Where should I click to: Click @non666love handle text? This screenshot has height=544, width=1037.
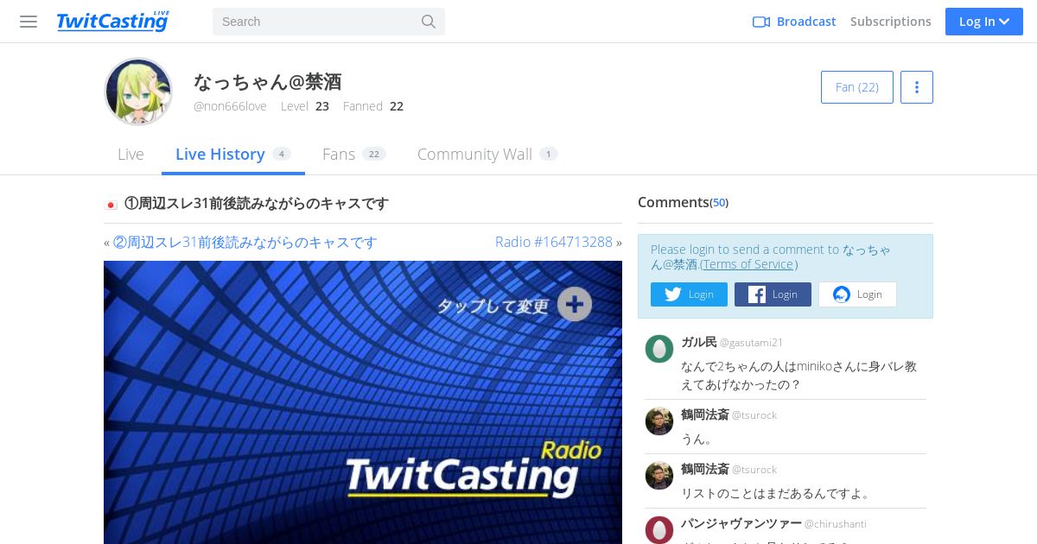pos(230,106)
